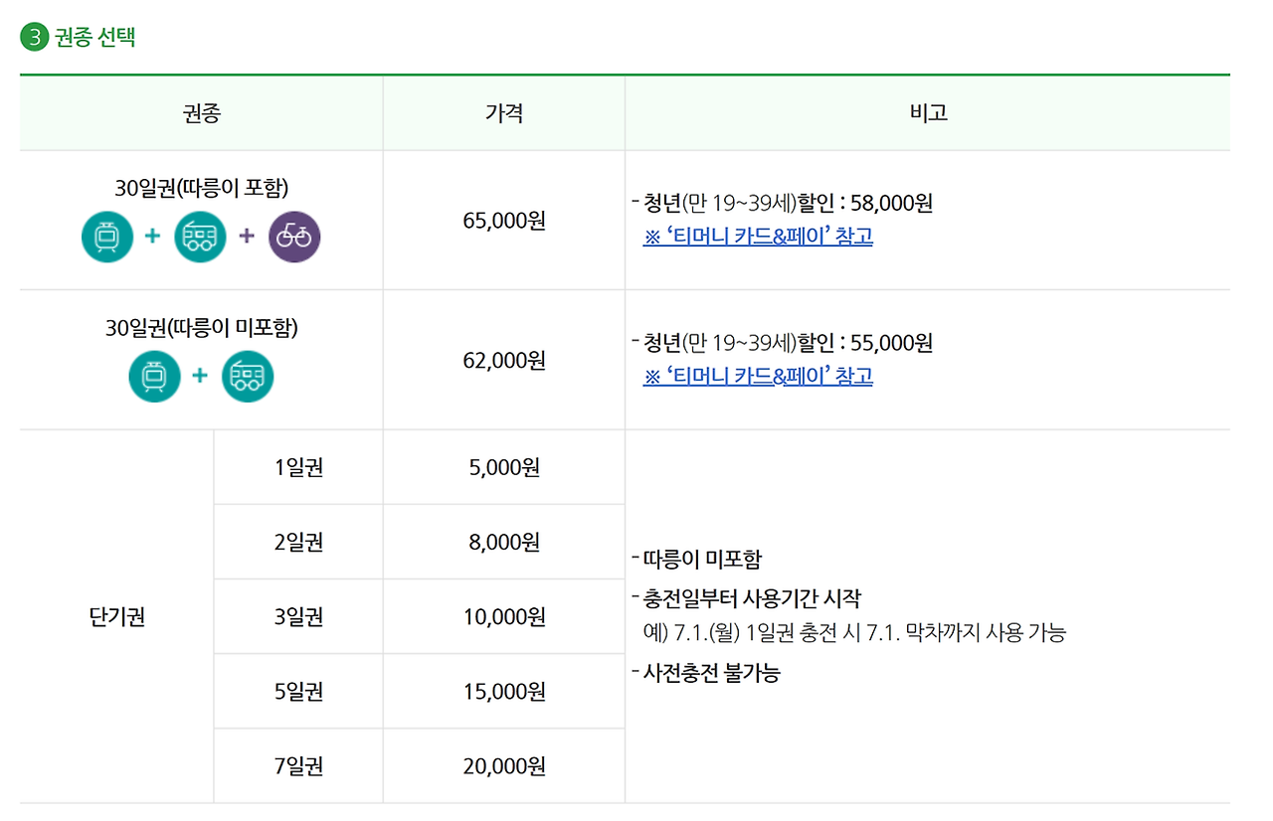Viewport: 1273px width, 821px height.
Task: Click the green number 3 step badge
Action: coord(34,39)
